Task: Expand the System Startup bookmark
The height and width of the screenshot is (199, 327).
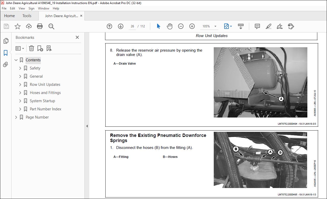Action: pyautogui.click(x=20, y=101)
